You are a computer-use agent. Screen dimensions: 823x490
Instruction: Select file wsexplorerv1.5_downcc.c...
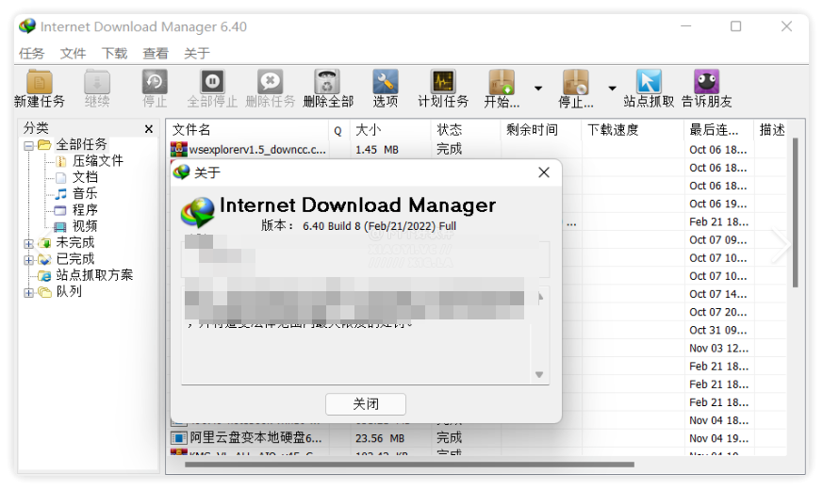[257, 150]
